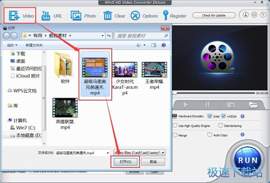Click the Check for Update button
Viewport: 270px width, 183px height.
point(214,15)
